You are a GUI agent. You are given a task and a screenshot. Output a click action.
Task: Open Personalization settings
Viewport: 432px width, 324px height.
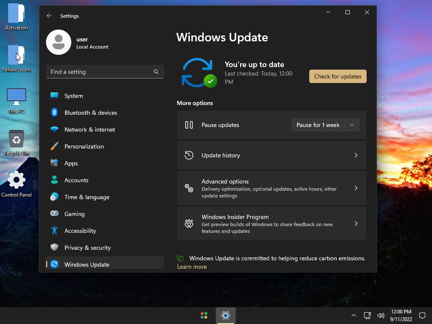(x=105, y=146)
